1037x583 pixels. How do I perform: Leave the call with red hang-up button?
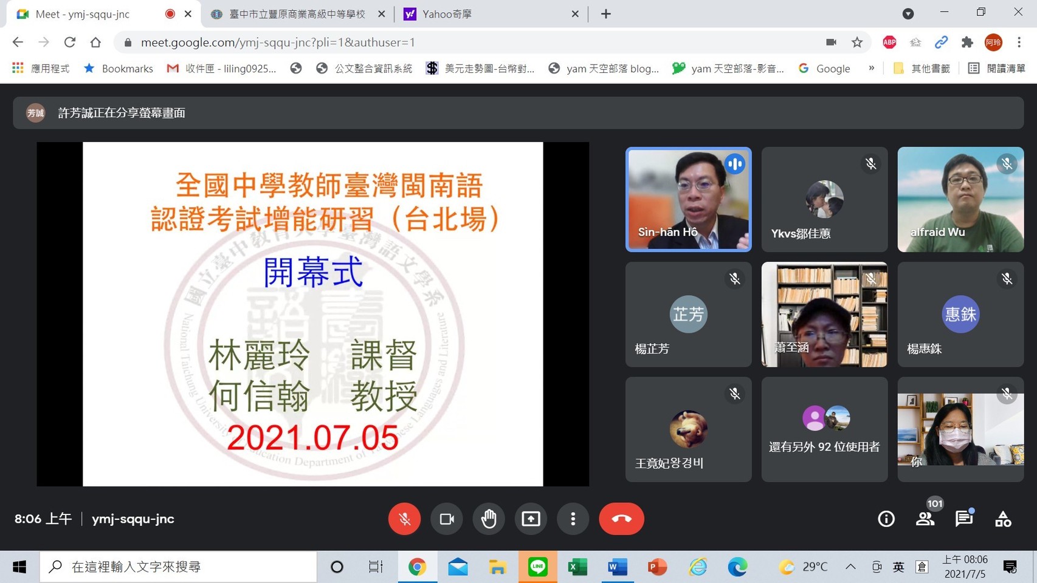tap(621, 519)
